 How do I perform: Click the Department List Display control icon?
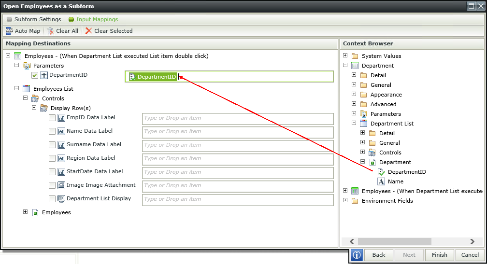[61, 198]
